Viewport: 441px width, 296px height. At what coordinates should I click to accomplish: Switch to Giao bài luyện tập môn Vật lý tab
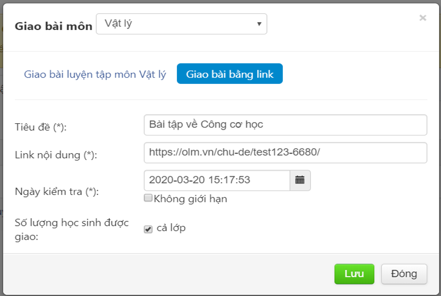[95, 75]
